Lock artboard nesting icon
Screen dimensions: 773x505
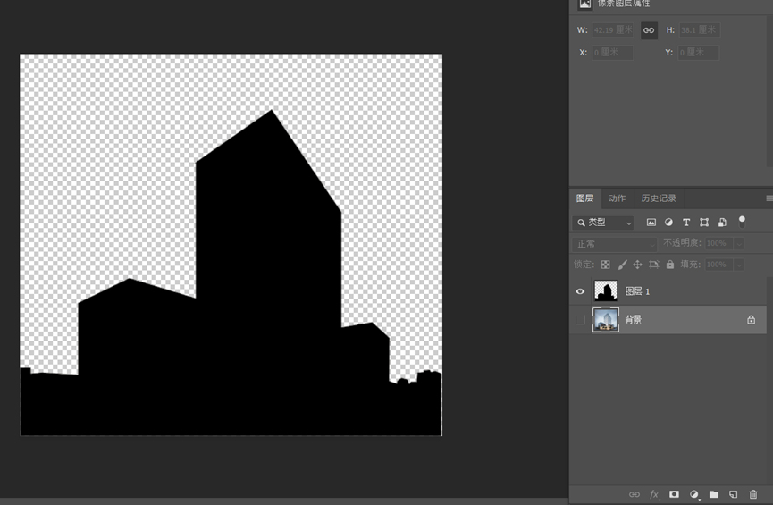click(653, 265)
